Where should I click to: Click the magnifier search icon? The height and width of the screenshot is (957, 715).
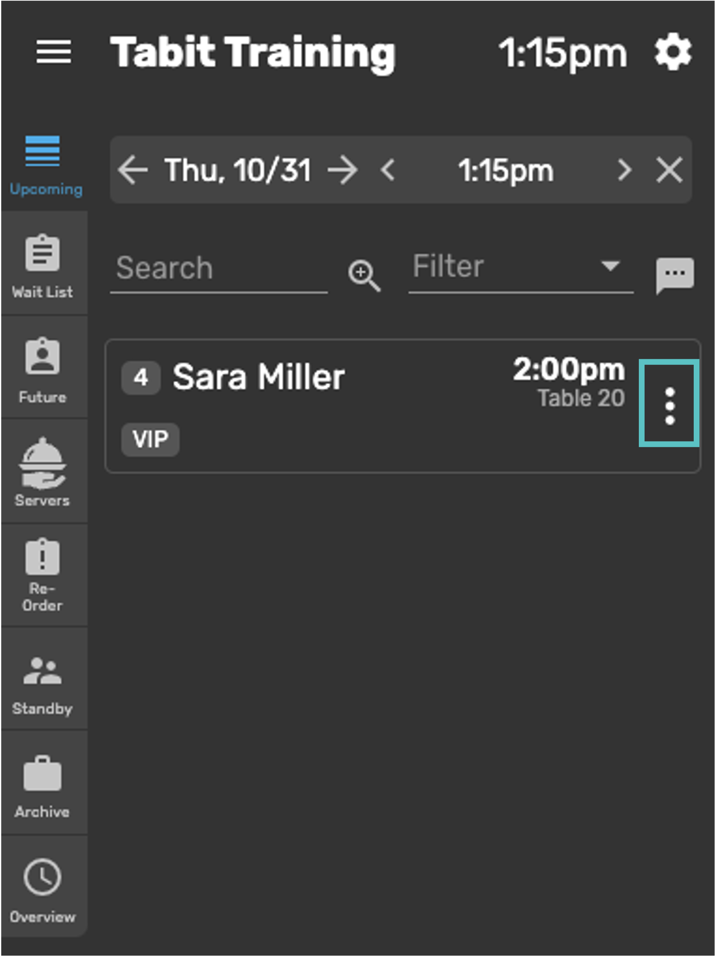(364, 275)
